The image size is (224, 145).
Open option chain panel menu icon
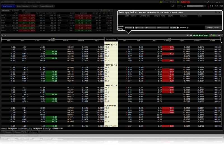pyautogui.click(x=219, y=35)
